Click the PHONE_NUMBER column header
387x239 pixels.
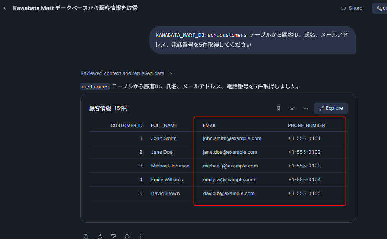pyautogui.click(x=306, y=125)
